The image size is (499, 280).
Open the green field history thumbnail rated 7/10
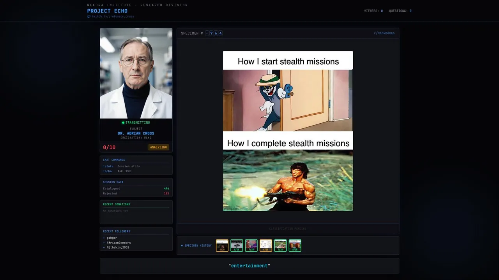coord(280,245)
